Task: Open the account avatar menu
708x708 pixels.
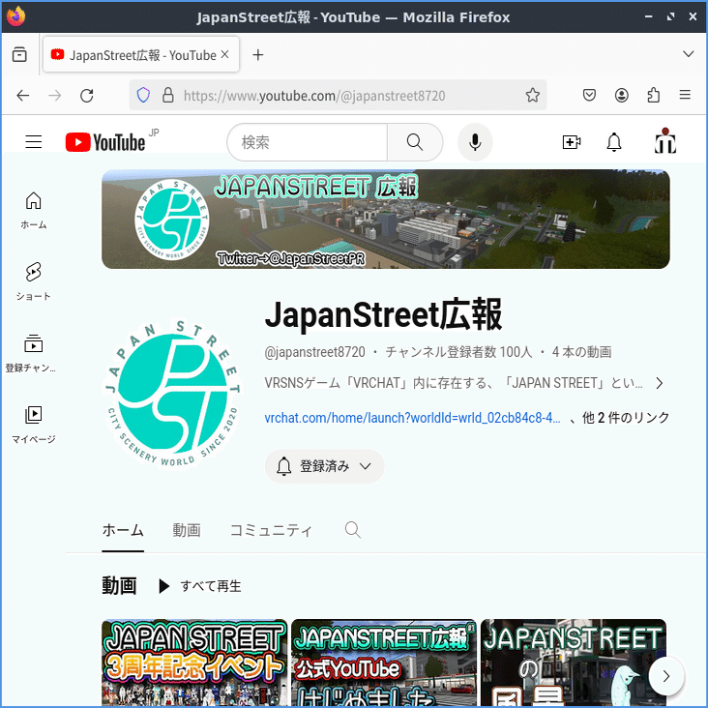Action: pyautogui.click(x=665, y=141)
